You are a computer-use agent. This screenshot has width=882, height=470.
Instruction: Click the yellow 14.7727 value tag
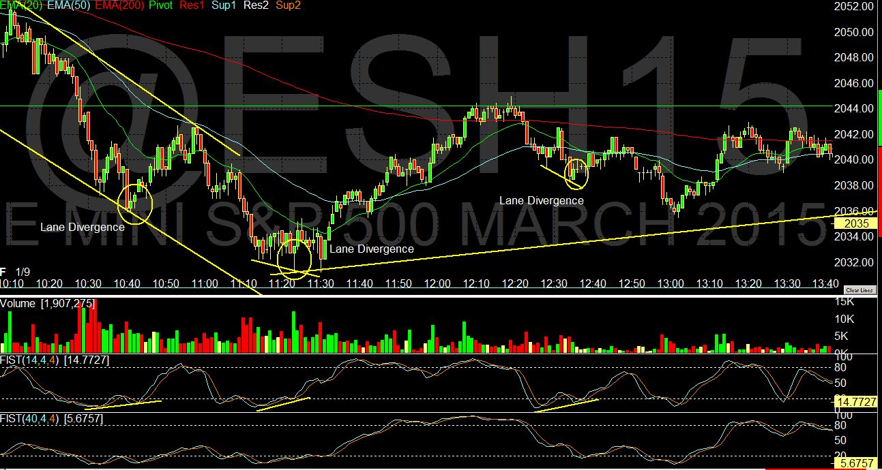click(x=855, y=403)
